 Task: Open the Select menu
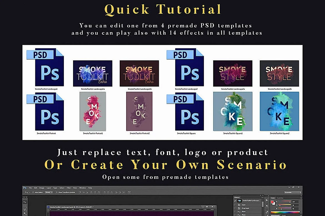pyautogui.click(x=62, y=188)
